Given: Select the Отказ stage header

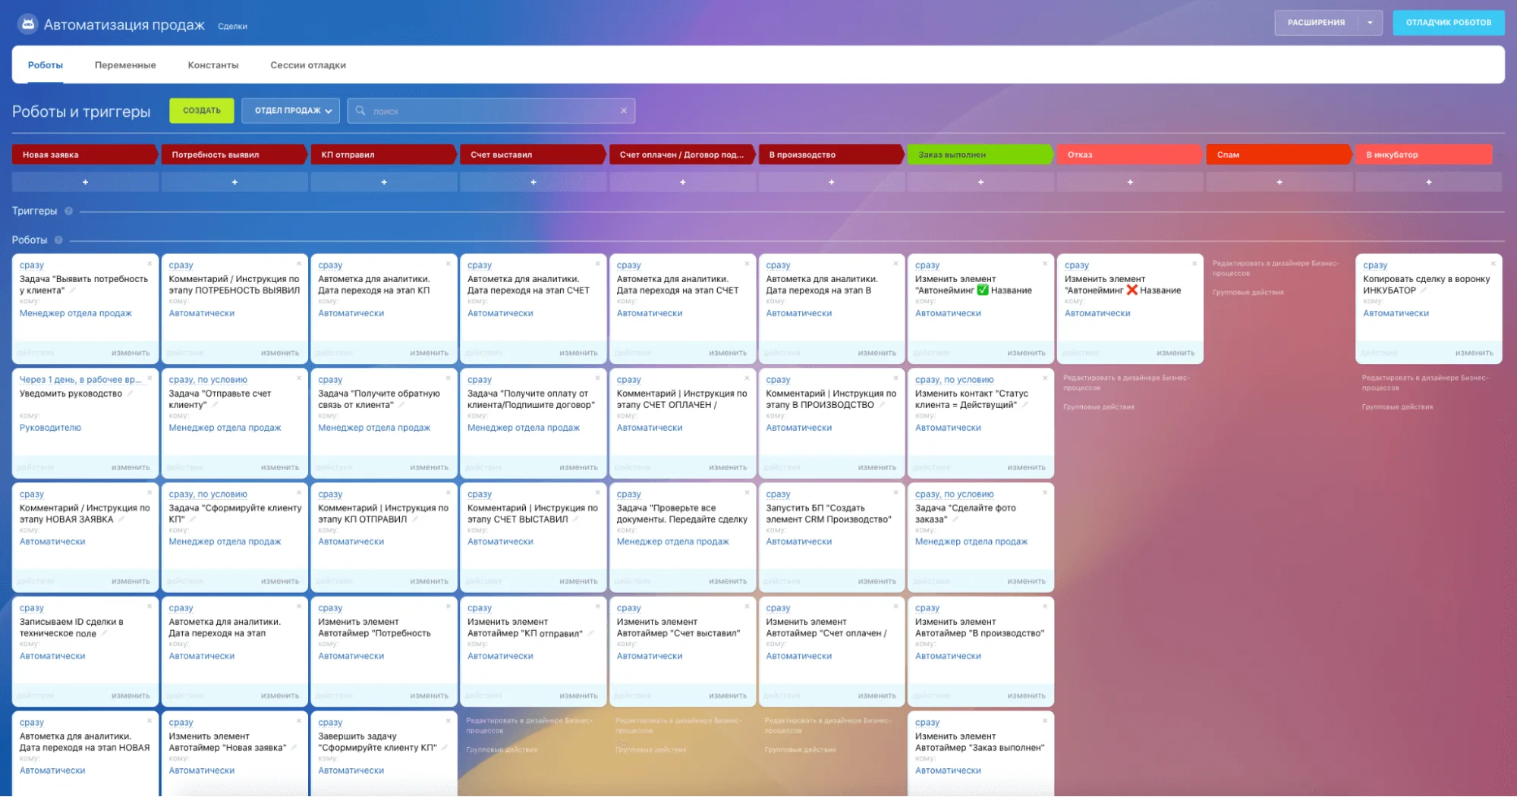Looking at the screenshot, I should point(1129,155).
